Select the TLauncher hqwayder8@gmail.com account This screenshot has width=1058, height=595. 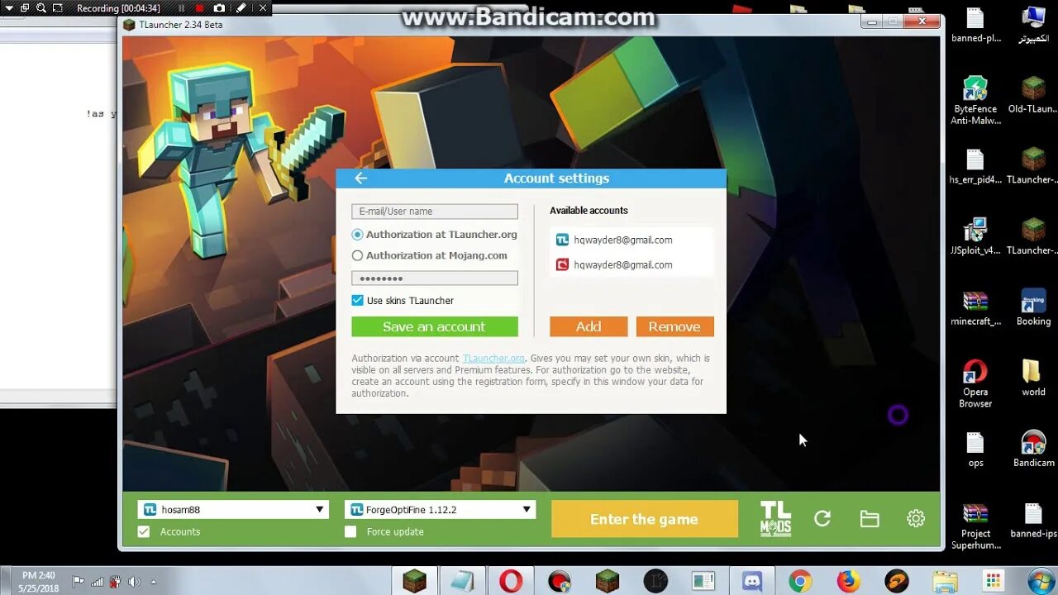631,240
